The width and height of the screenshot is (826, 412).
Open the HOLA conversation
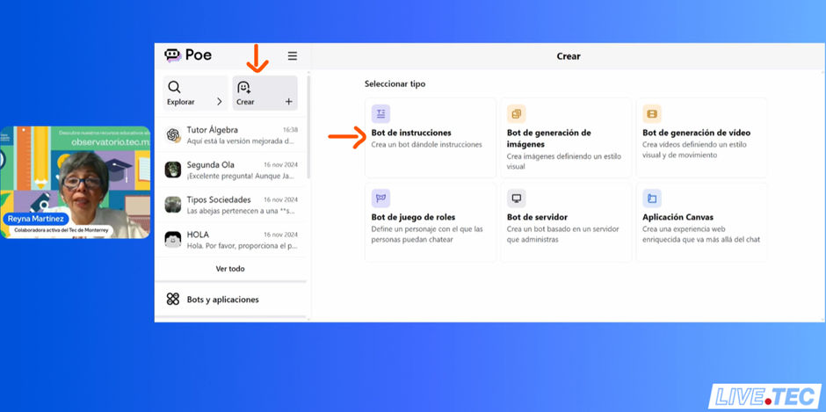pos(231,240)
